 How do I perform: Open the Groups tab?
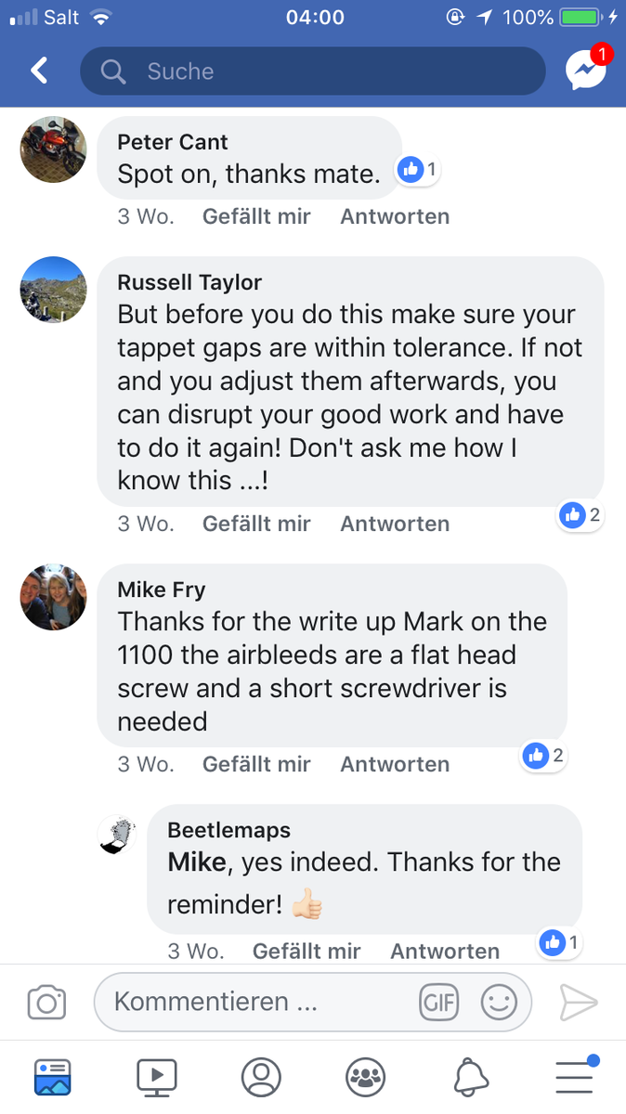[365, 1077]
